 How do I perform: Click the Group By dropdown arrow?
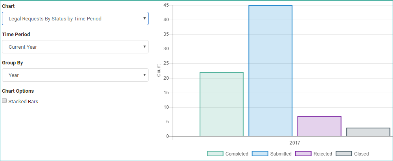pyautogui.click(x=144, y=75)
